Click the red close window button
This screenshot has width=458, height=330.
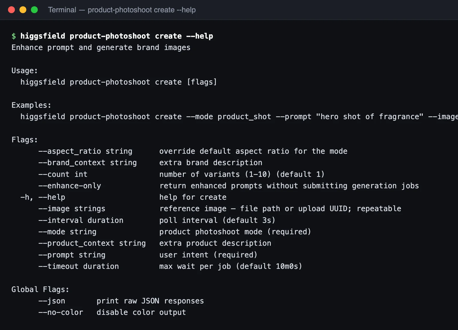(x=11, y=10)
